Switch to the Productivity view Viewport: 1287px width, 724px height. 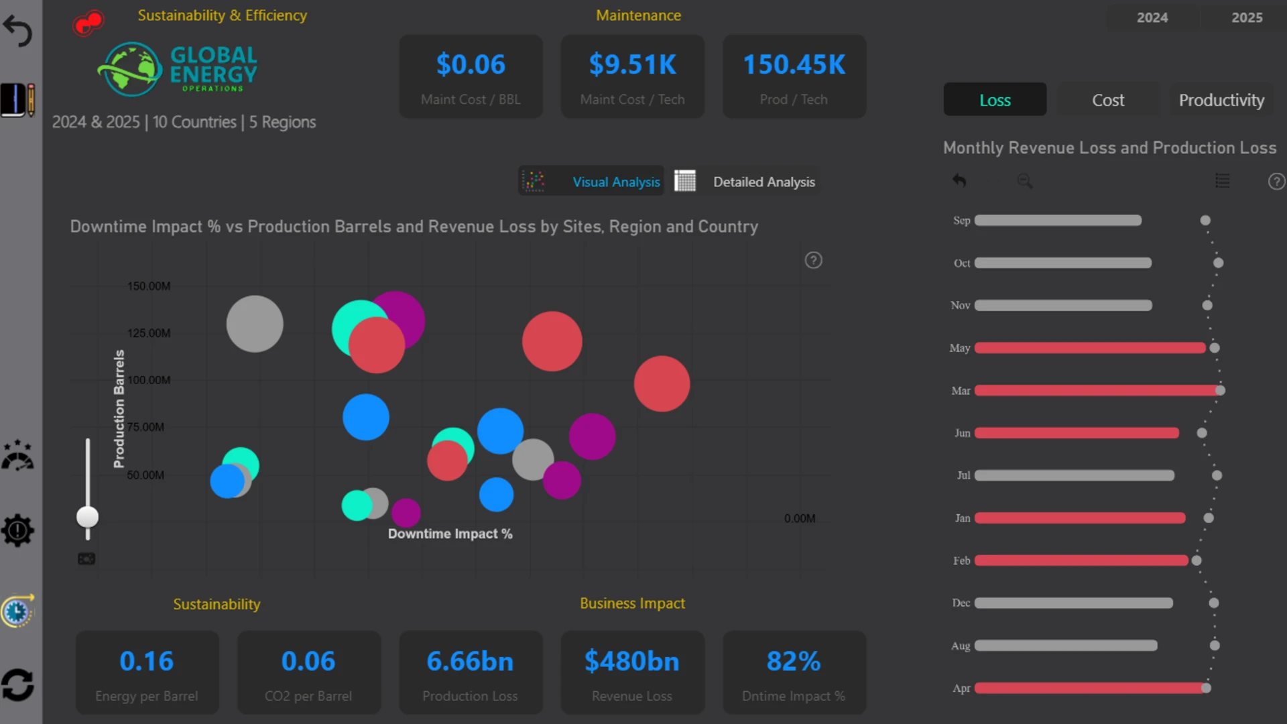(x=1221, y=100)
